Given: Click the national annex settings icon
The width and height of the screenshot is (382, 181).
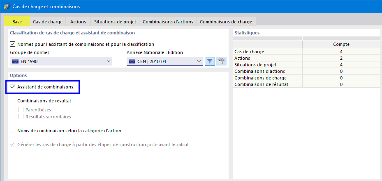Looking at the screenshot, I should (222, 61).
